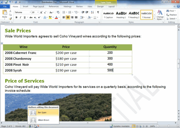180x128 pixels.
Task: Toggle Show/Hide paragraph marks
Action: click(98, 12)
